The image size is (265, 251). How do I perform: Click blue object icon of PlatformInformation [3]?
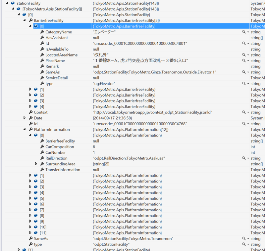coord(36,187)
